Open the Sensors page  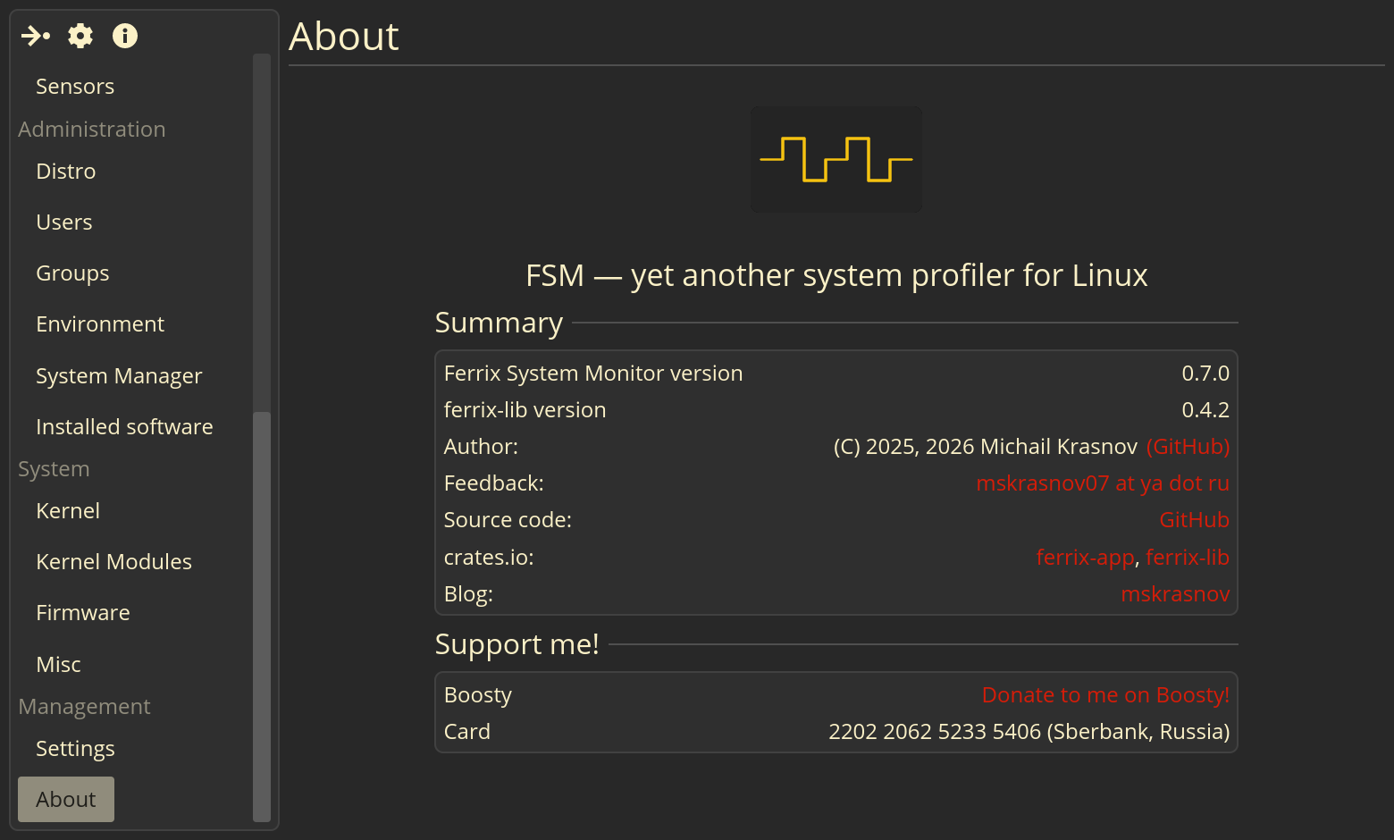point(75,87)
